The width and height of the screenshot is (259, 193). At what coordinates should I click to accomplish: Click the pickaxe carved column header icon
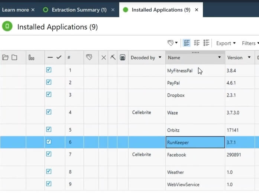[x=113, y=57]
